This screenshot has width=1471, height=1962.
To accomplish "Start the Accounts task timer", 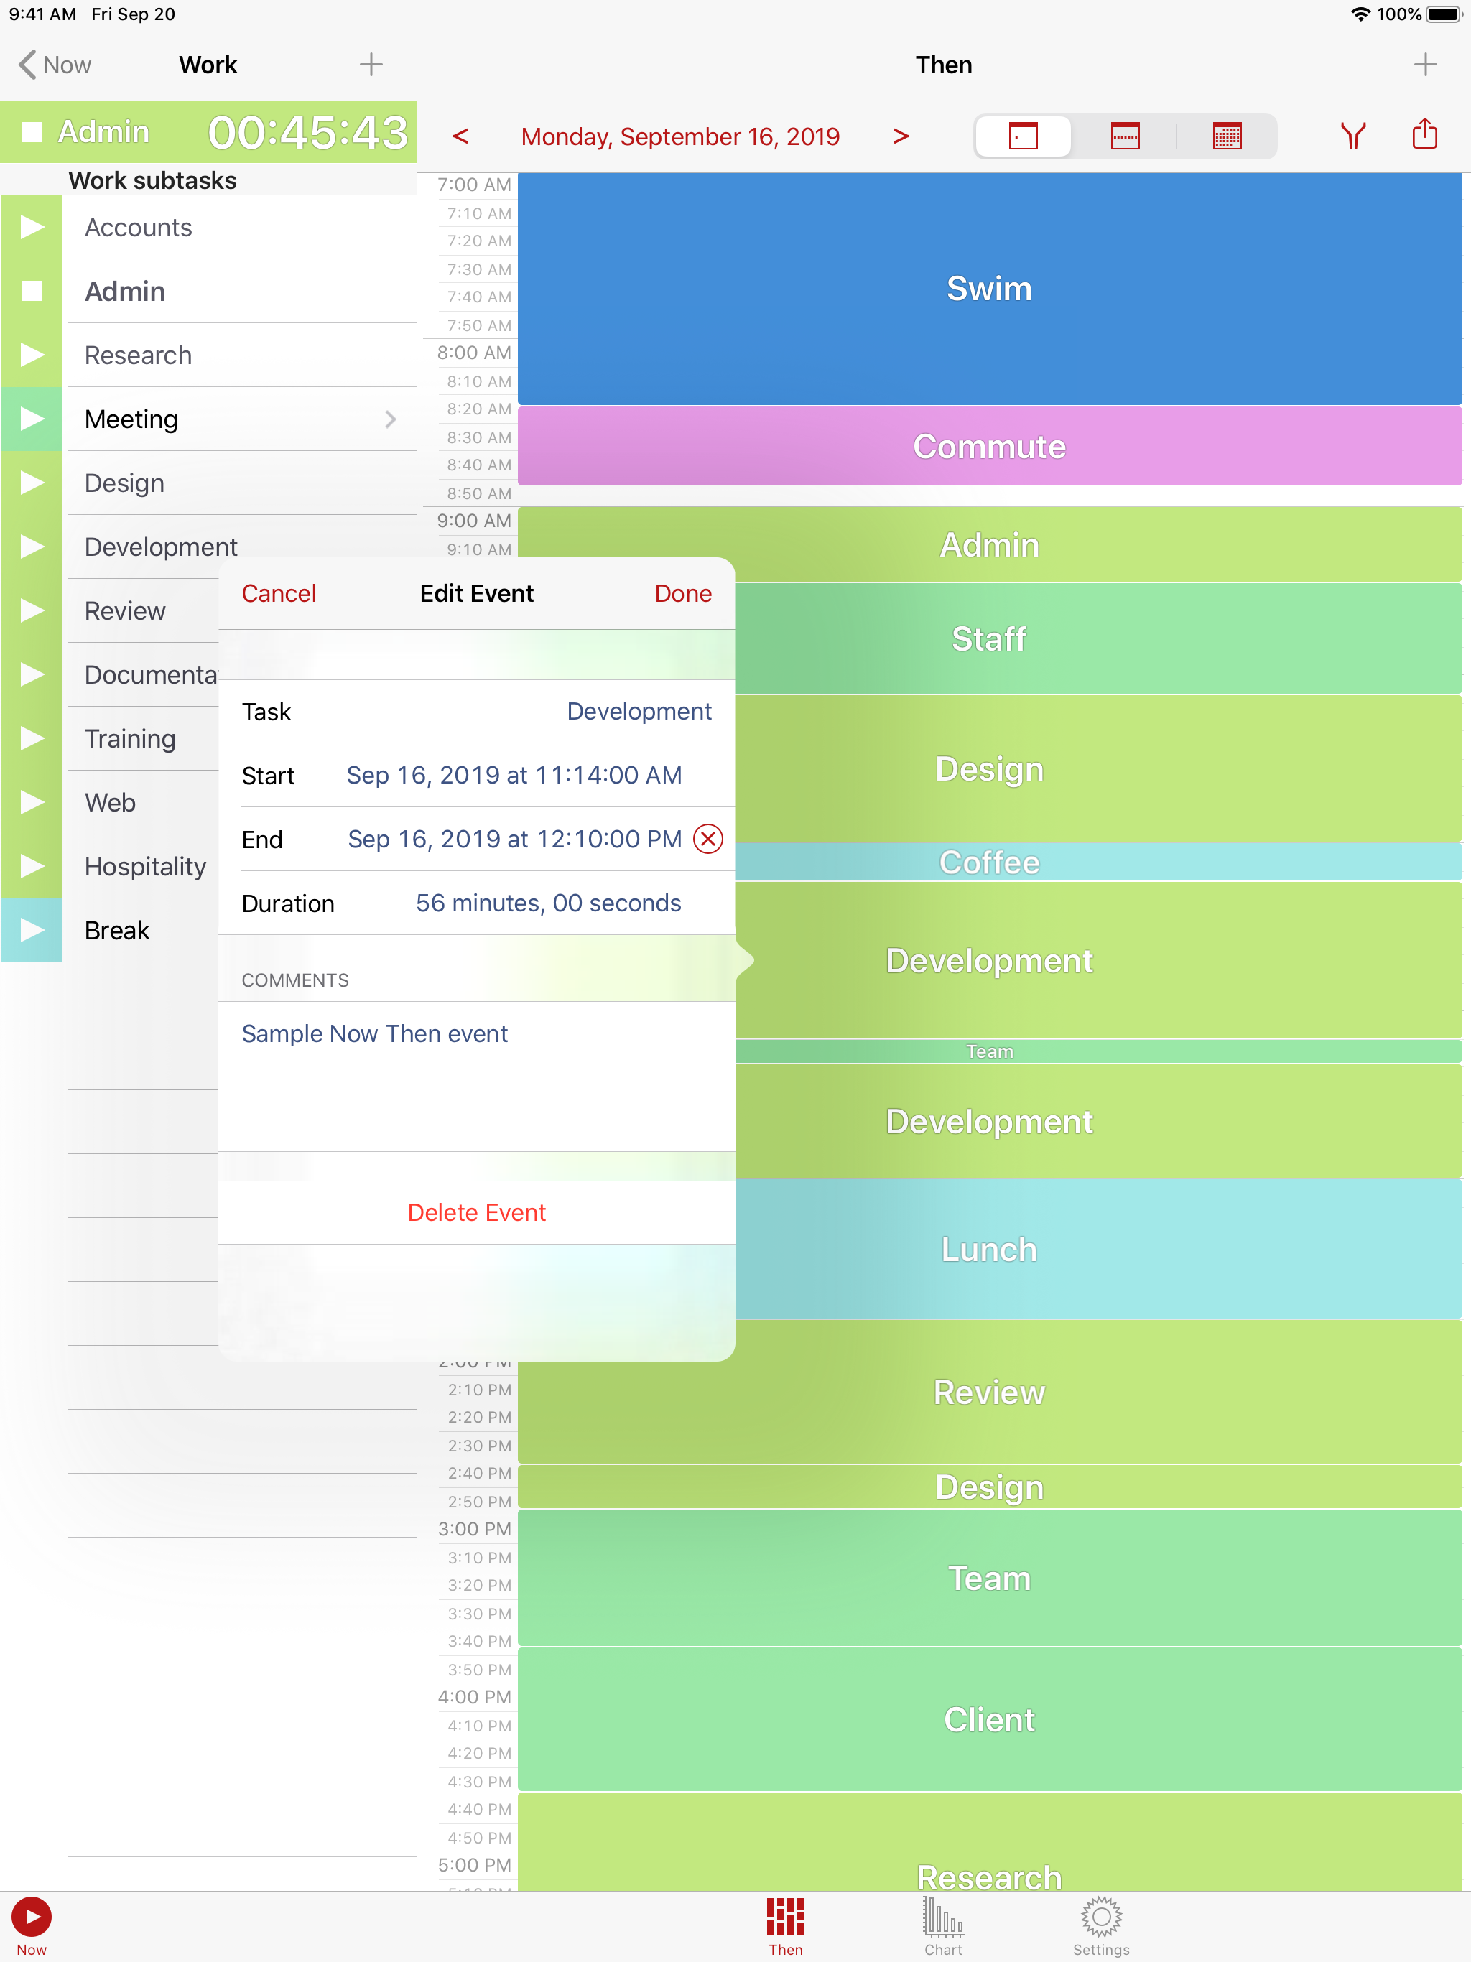I will [x=32, y=227].
